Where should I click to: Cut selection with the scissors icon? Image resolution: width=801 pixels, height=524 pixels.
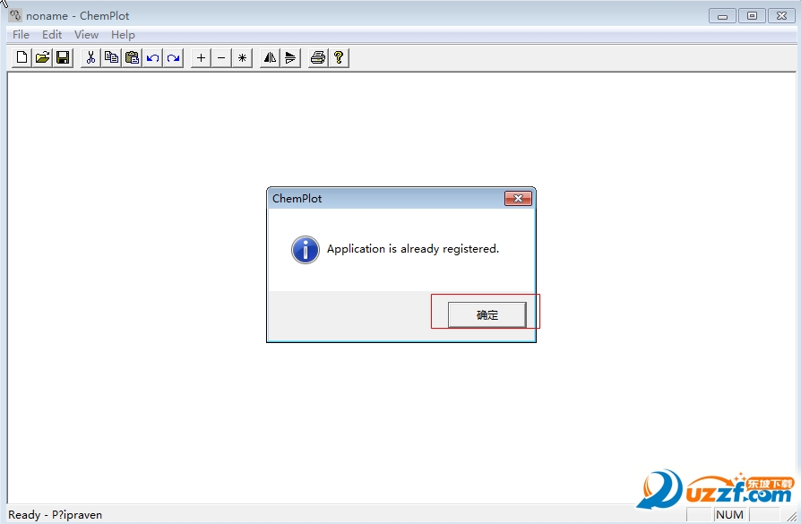(90, 58)
